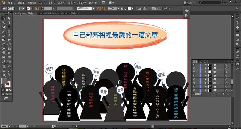Open the brush definition dropdown

[x=93, y=9]
